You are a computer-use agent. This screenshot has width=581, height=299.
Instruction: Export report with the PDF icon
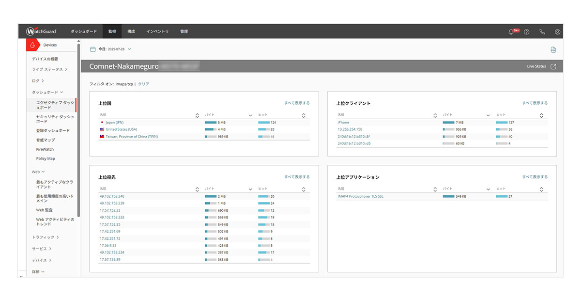tap(553, 49)
